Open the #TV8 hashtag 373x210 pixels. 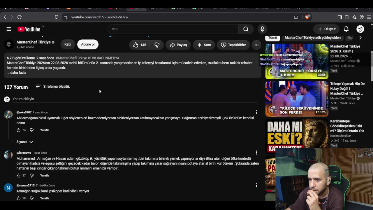pos(92,58)
